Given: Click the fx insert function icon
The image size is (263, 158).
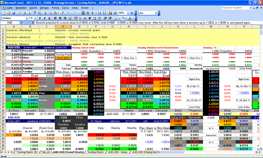Looking at the screenshot, I should coord(33,23).
